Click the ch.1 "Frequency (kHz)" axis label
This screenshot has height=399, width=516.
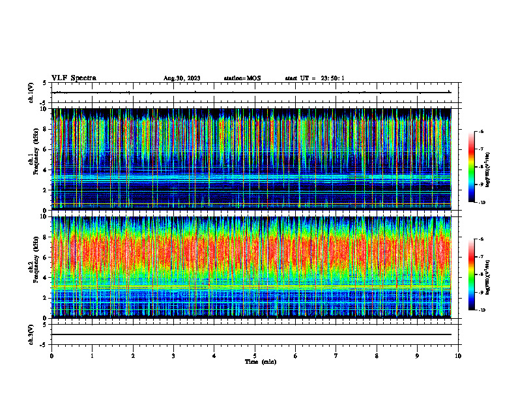point(36,151)
